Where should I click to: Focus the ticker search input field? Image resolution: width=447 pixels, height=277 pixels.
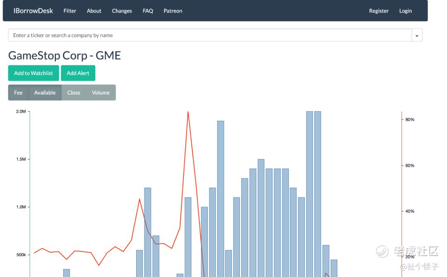pos(210,35)
